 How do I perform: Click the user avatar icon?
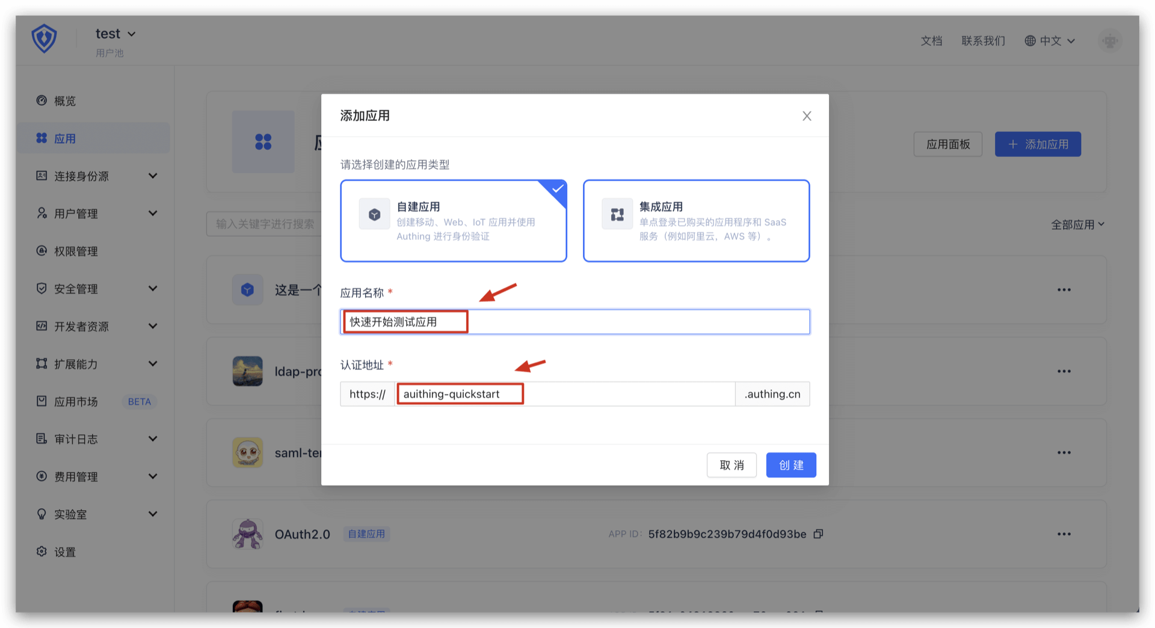pos(1109,41)
